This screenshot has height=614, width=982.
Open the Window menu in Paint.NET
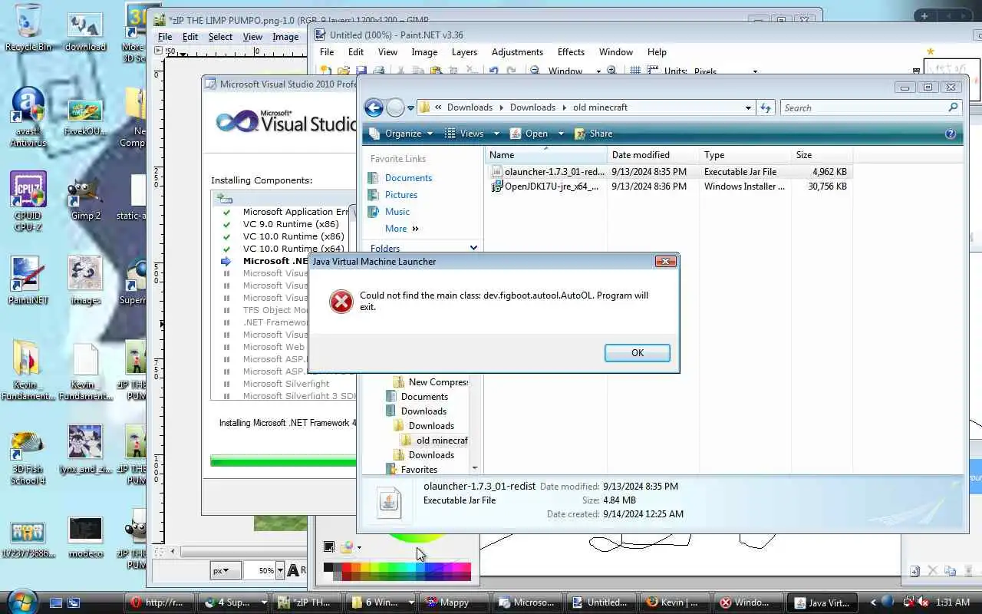point(615,52)
